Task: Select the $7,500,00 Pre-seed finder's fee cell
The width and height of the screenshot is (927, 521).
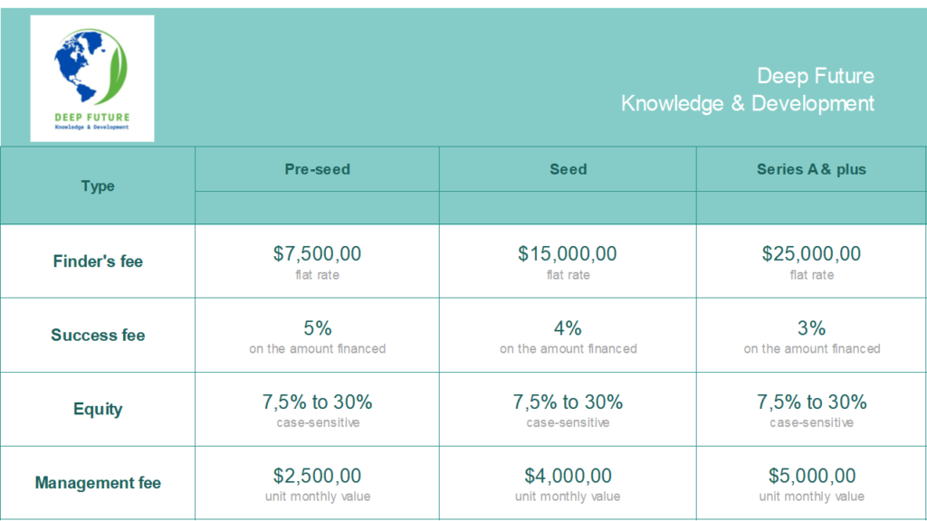Action: point(318,261)
